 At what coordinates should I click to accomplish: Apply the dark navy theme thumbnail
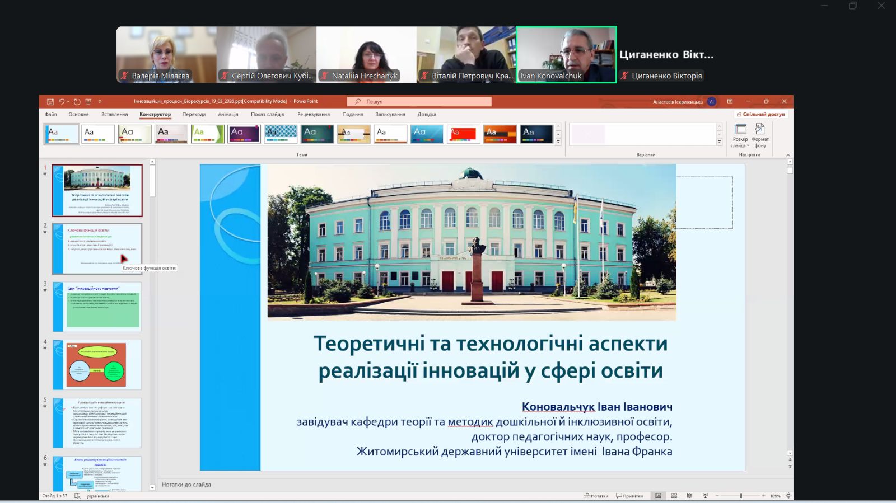[536, 134]
